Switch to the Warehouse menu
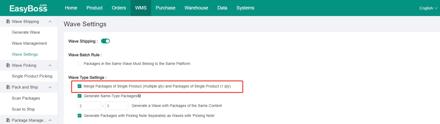Image resolution: width=440 pixels, height=124 pixels. (x=196, y=8)
